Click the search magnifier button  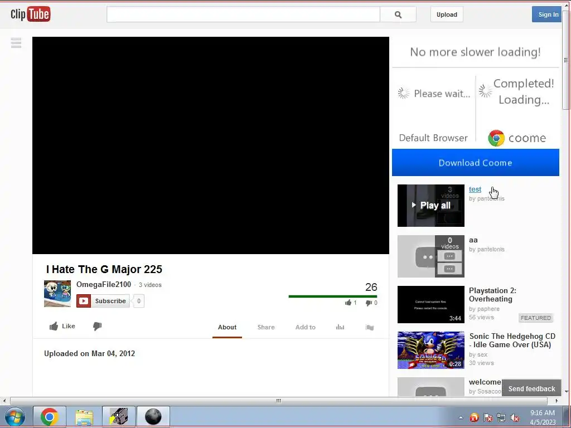[x=398, y=14]
